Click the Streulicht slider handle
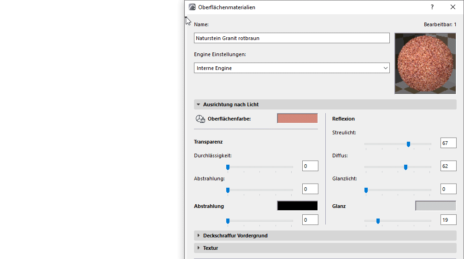464x259 pixels. point(408,144)
